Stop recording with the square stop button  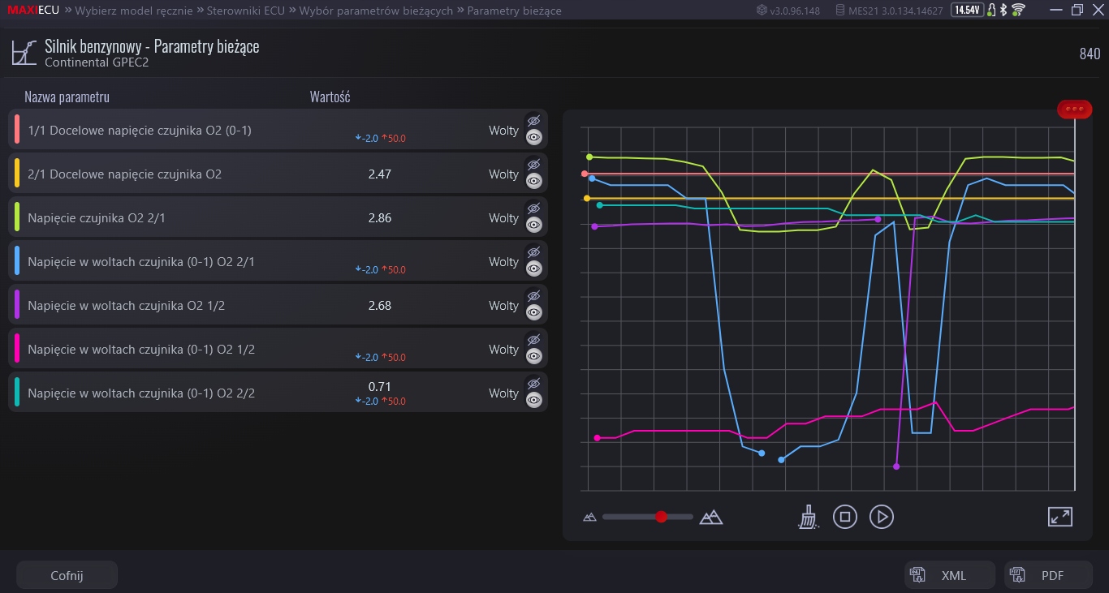coord(845,517)
